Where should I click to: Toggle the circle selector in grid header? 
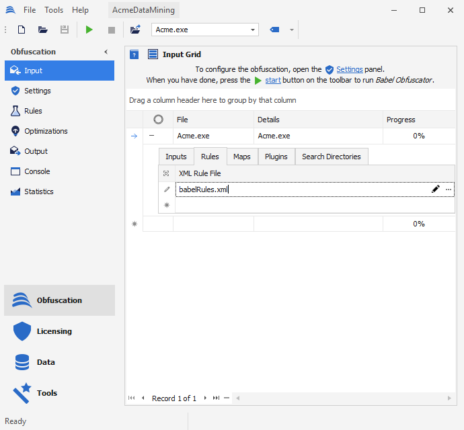(158, 120)
